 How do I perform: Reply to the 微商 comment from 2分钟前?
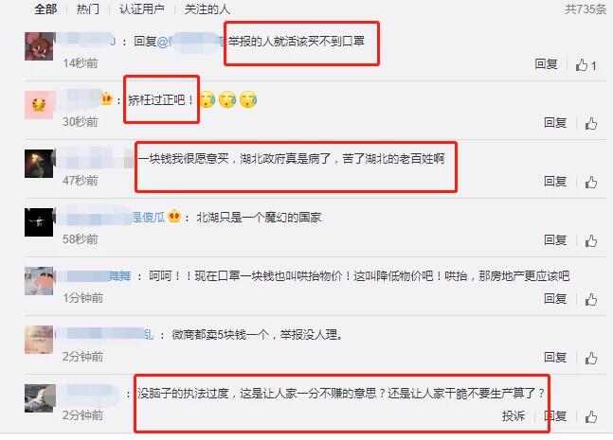[x=555, y=358]
